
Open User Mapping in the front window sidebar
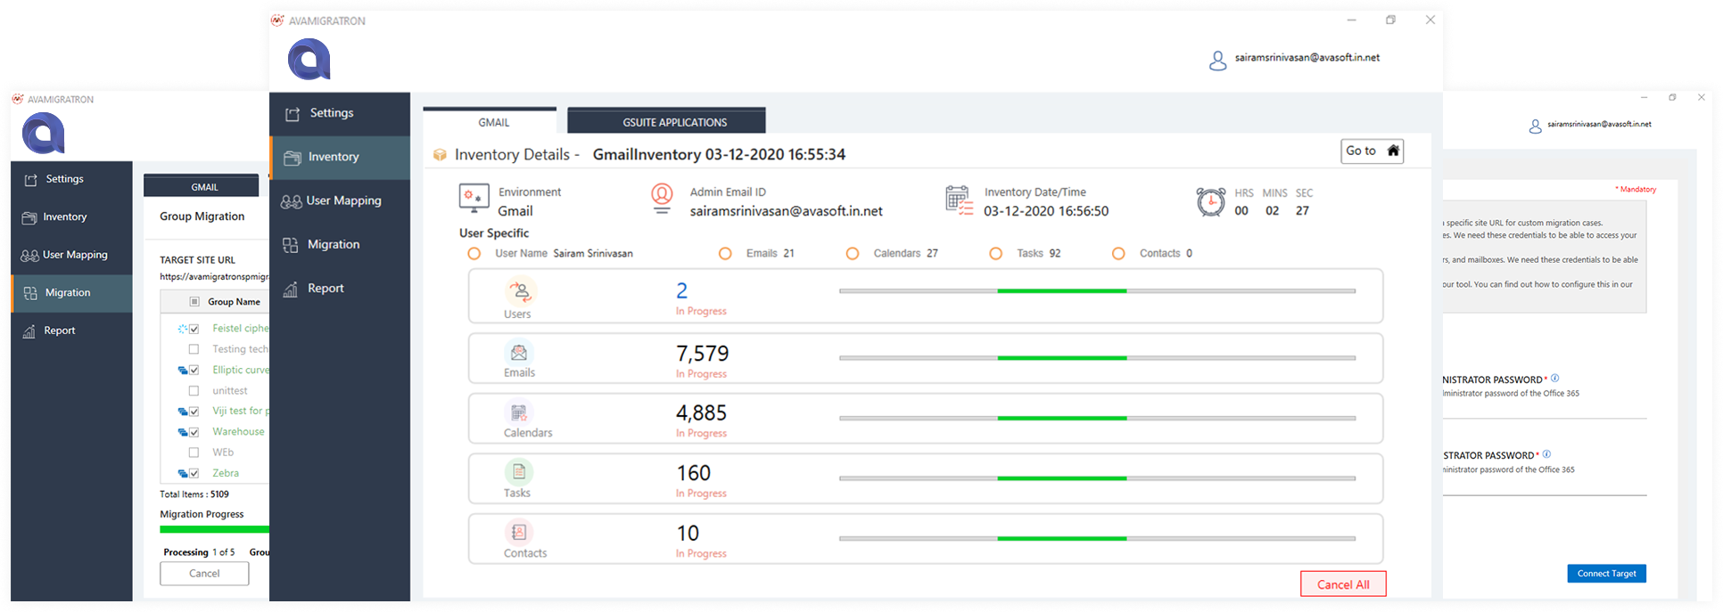pos(340,201)
